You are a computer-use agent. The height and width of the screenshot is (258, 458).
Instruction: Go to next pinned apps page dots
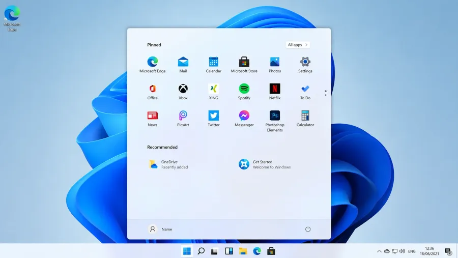click(326, 93)
